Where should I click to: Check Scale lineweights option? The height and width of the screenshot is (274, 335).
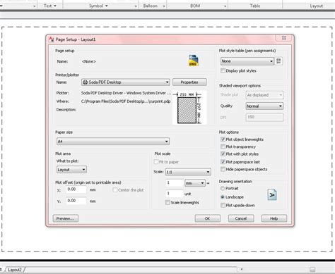pyautogui.click(x=167, y=202)
